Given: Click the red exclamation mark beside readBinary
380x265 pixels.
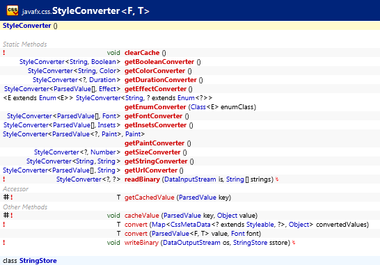Looking at the screenshot, I should click(x=4, y=179).
